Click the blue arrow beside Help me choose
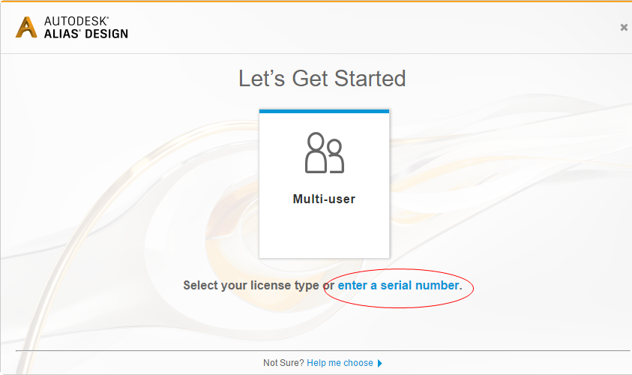Screen dimensions: 632x375 pos(380,363)
